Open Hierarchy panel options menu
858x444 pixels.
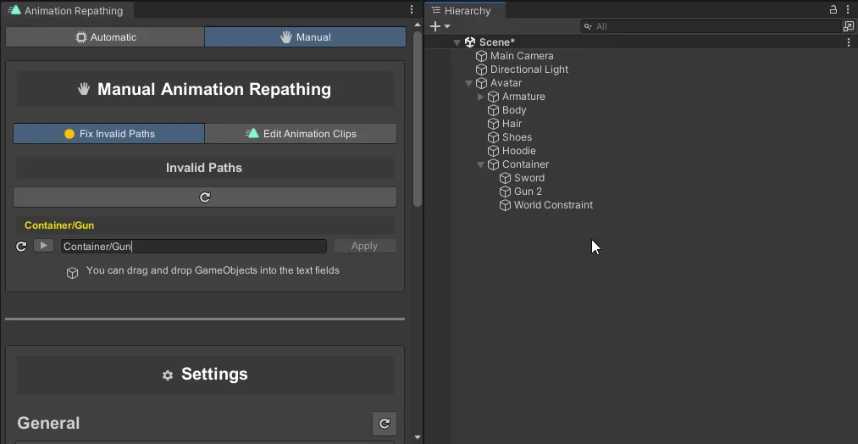click(x=848, y=10)
